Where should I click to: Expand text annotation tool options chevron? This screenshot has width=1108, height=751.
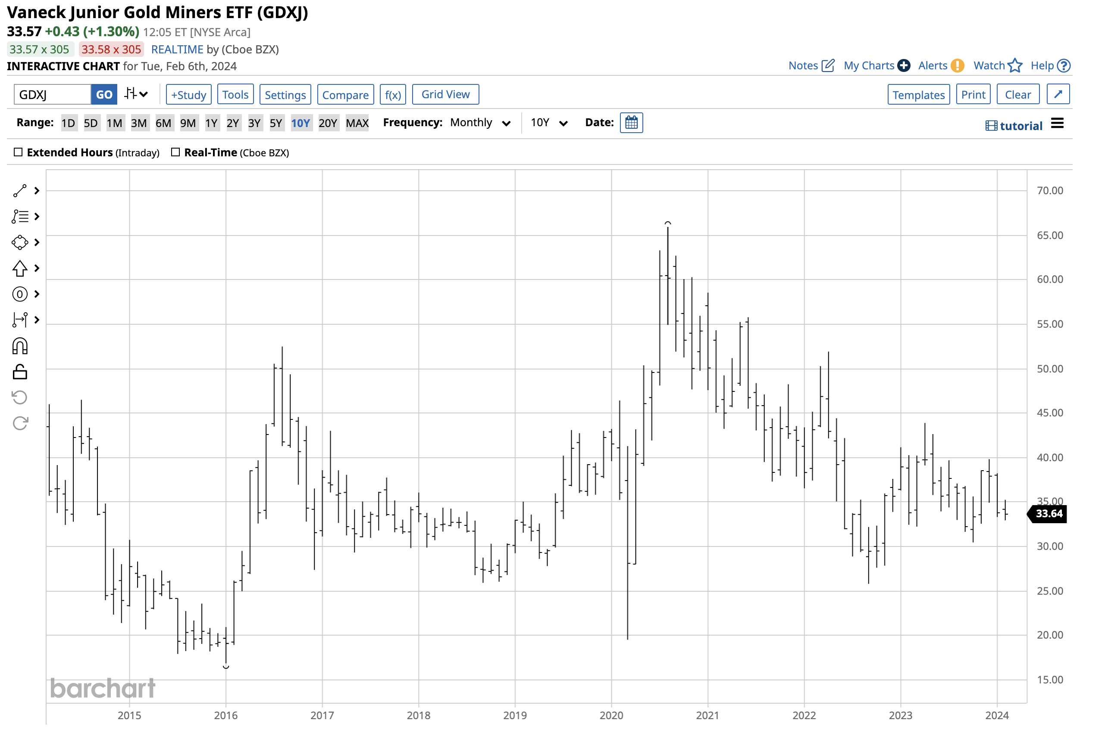coord(37,217)
